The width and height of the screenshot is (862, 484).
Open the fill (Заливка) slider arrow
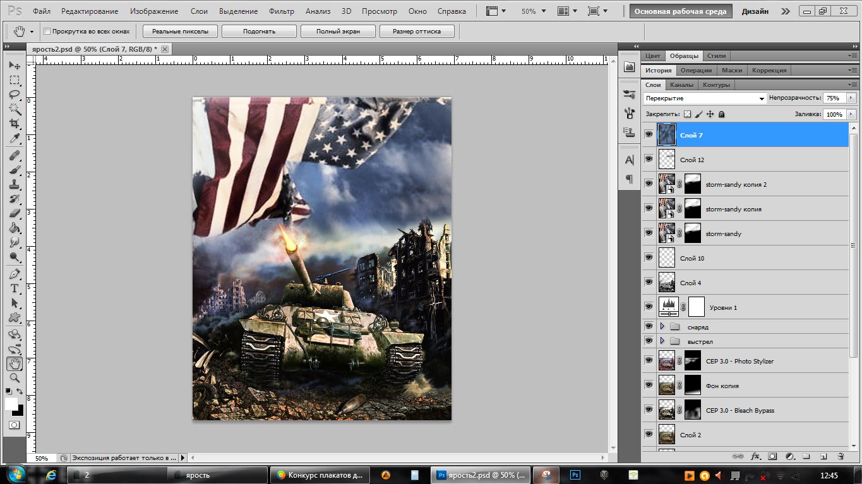(x=851, y=114)
